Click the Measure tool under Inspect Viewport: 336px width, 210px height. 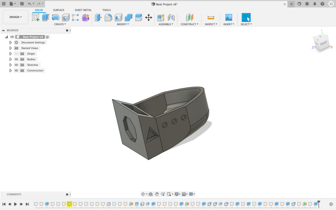[x=210, y=18]
